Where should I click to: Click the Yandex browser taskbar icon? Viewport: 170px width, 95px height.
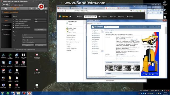(29, 93)
